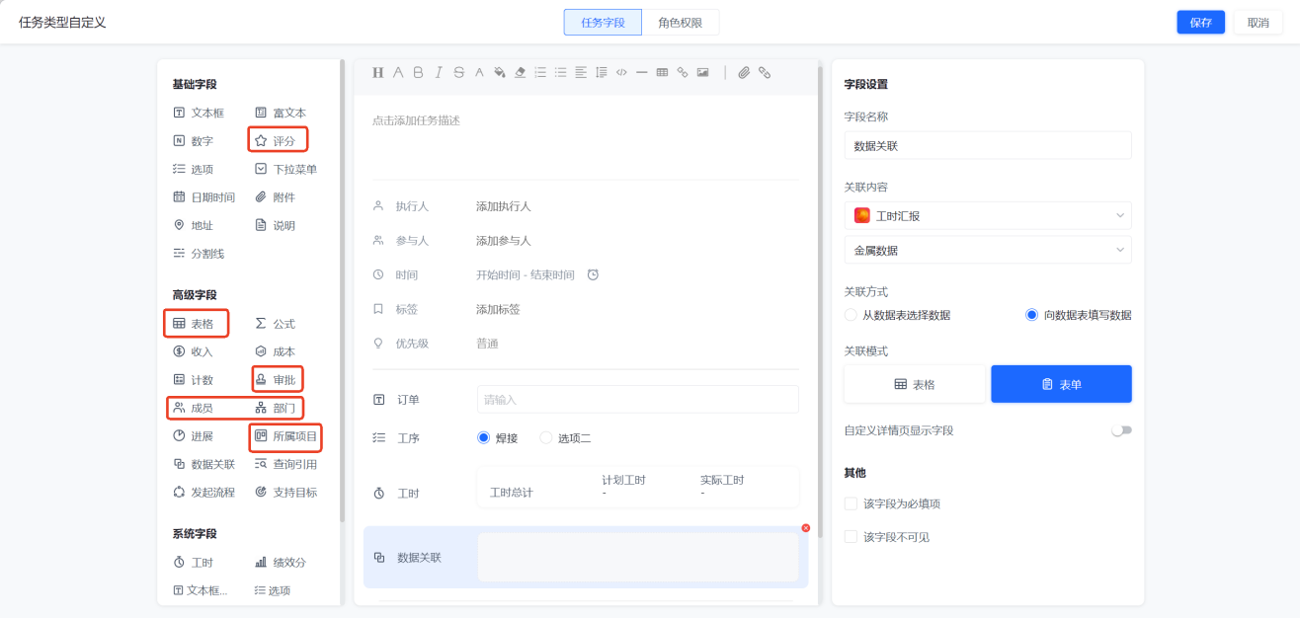Click 添加参与人 to add participants
This screenshot has width=1300, height=618.
[504, 240]
